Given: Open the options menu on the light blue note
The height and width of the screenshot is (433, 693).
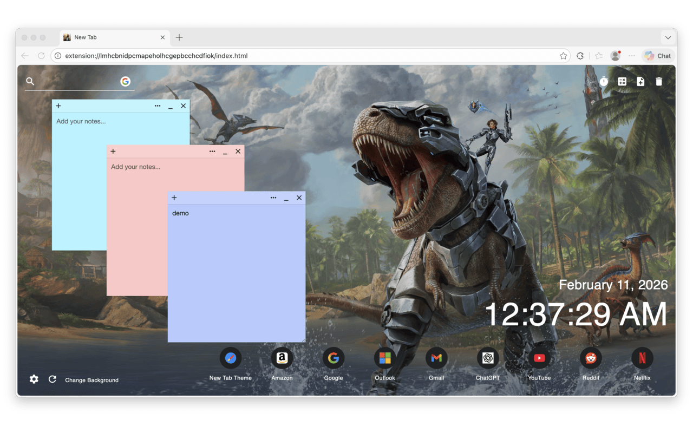Looking at the screenshot, I should [158, 106].
